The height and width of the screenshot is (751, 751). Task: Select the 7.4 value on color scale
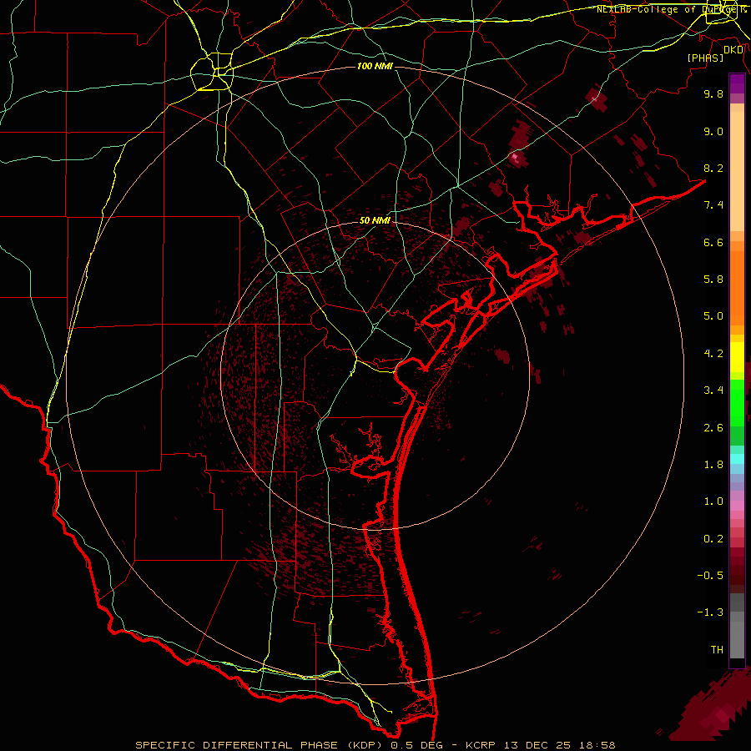point(713,205)
